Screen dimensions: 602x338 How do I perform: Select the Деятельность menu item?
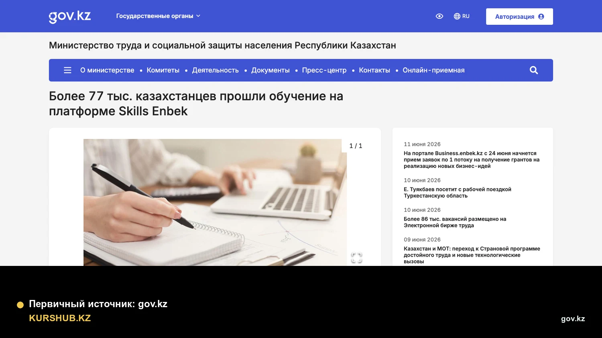click(215, 70)
